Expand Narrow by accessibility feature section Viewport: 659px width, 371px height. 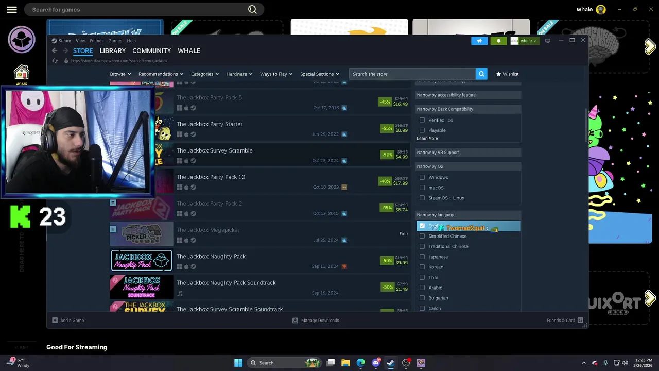[468, 95]
